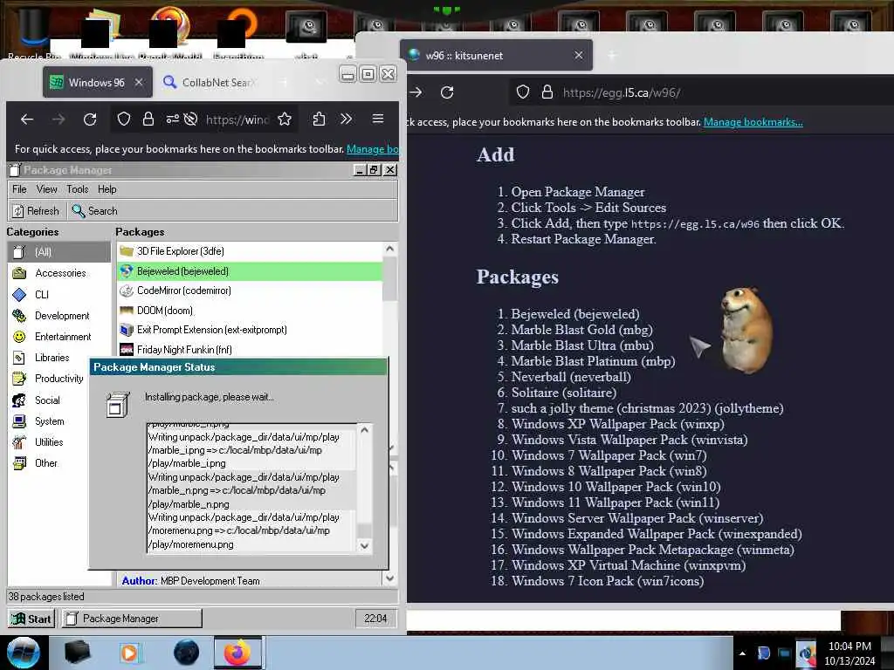The width and height of the screenshot is (894, 670).
Task: Switch to the w96 :: kitsunenet tab
Action: [x=496, y=55]
